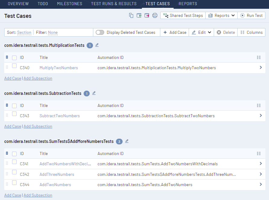The image size is (269, 200).
Task: Click the Run Test button
Action: [x=251, y=15]
